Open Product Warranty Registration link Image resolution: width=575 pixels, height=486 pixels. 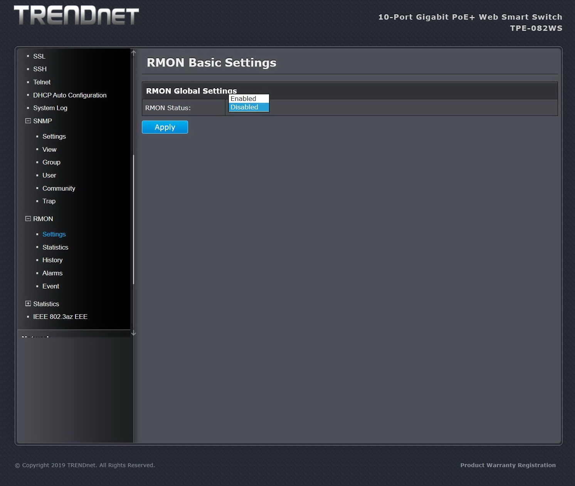[508, 465]
